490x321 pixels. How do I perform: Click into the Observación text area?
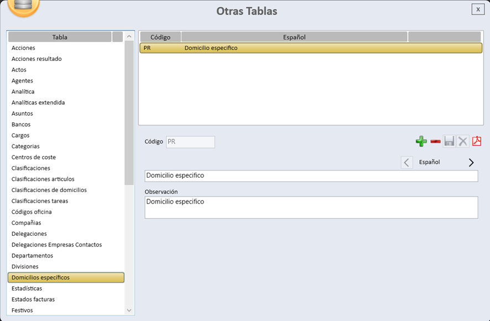pyautogui.click(x=311, y=208)
